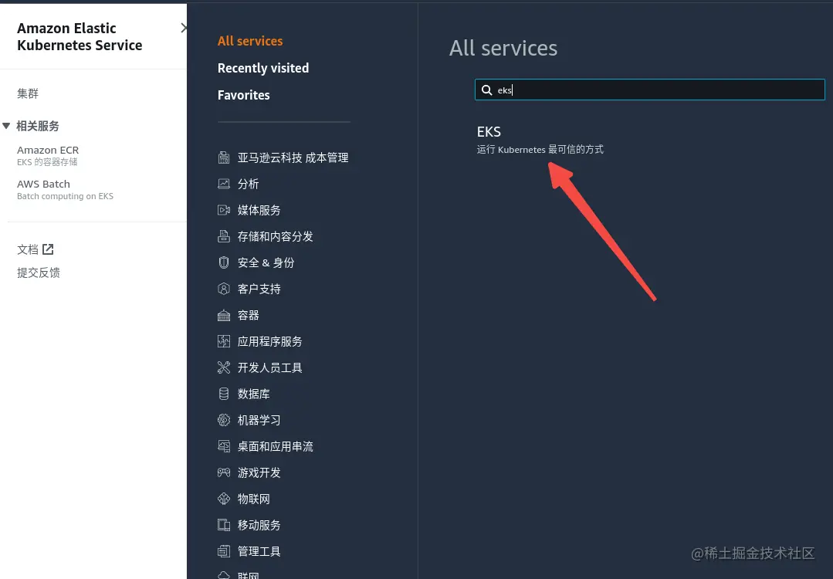Open the 管理工具 category label
The width and height of the screenshot is (833, 579).
pos(259,551)
